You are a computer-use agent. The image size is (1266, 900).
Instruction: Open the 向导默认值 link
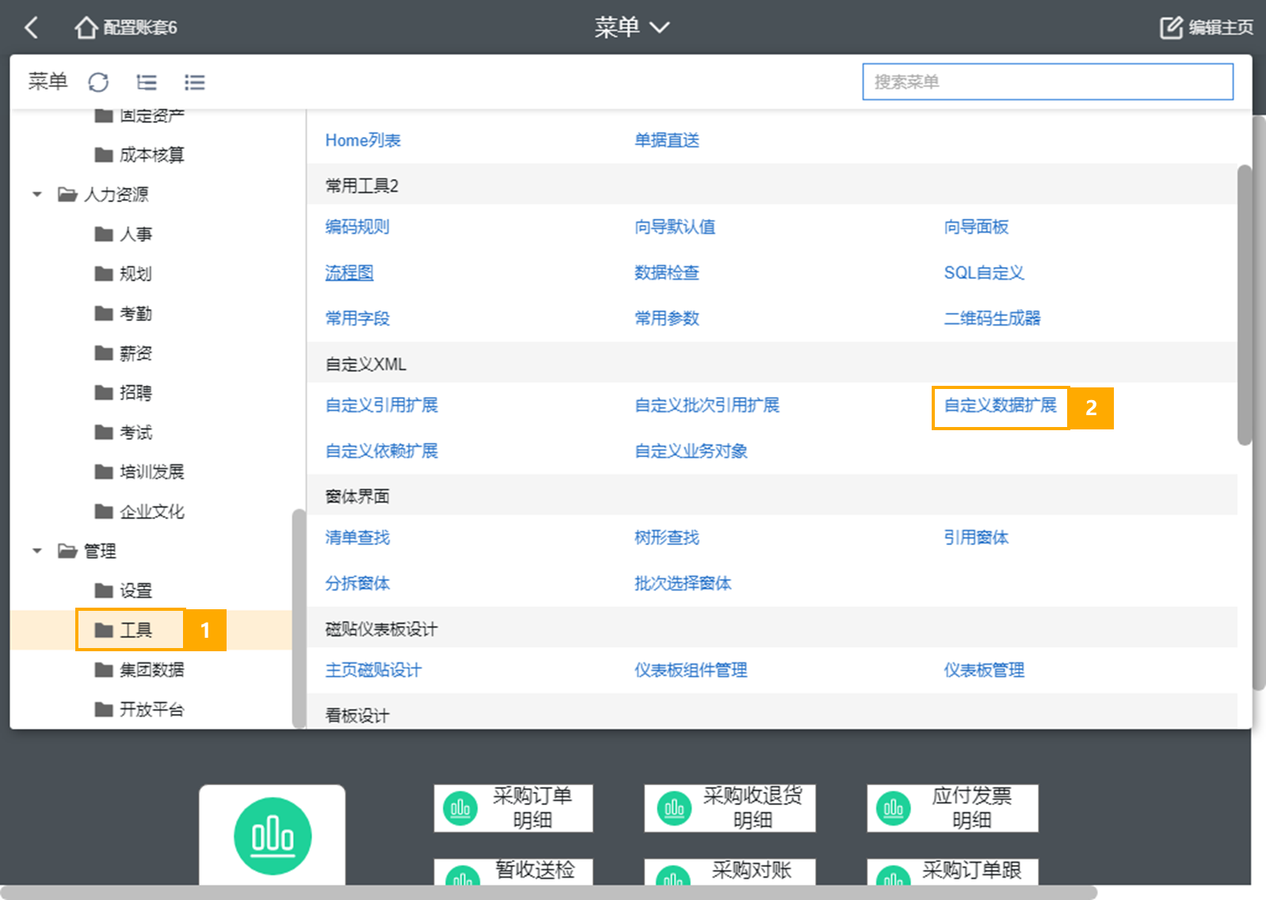point(675,227)
